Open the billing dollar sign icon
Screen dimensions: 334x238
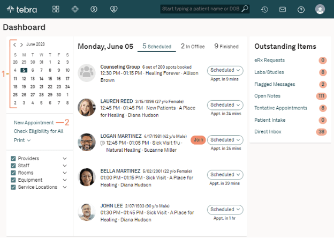pyautogui.click(x=94, y=9)
